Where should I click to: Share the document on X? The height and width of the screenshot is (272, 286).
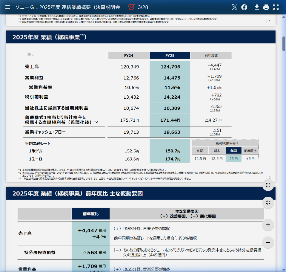coord(235,7)
